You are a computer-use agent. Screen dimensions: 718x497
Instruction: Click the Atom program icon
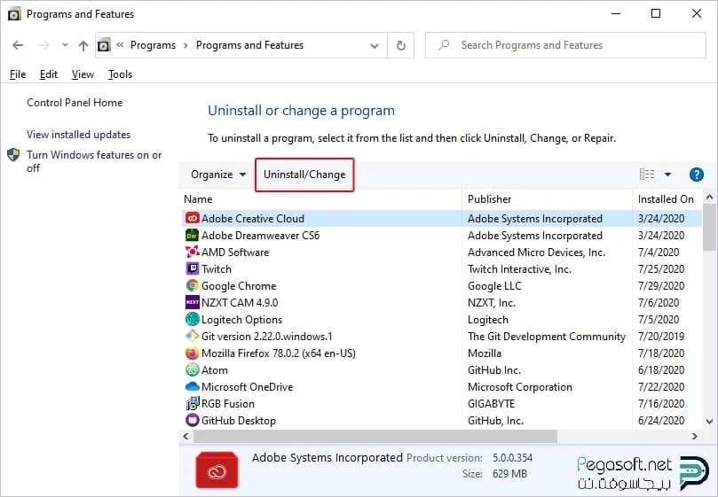coord(192,370)
